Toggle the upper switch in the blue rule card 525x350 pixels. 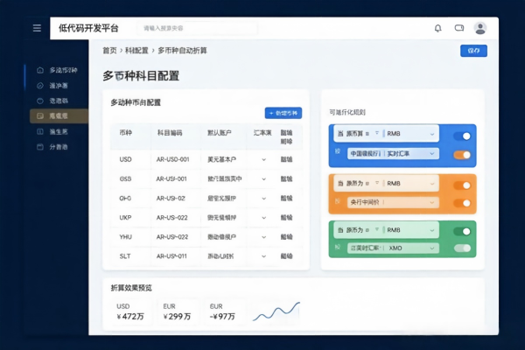[462, 136]
